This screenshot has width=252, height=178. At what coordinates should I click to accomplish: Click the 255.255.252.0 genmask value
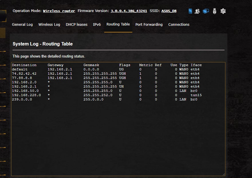pyautogui.click(x=98, y=95)
